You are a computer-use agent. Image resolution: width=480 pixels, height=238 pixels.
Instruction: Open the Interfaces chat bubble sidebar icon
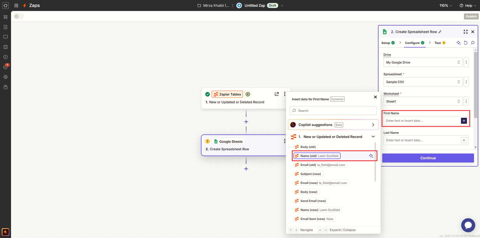pyautogui.click(x=6, y=37)
